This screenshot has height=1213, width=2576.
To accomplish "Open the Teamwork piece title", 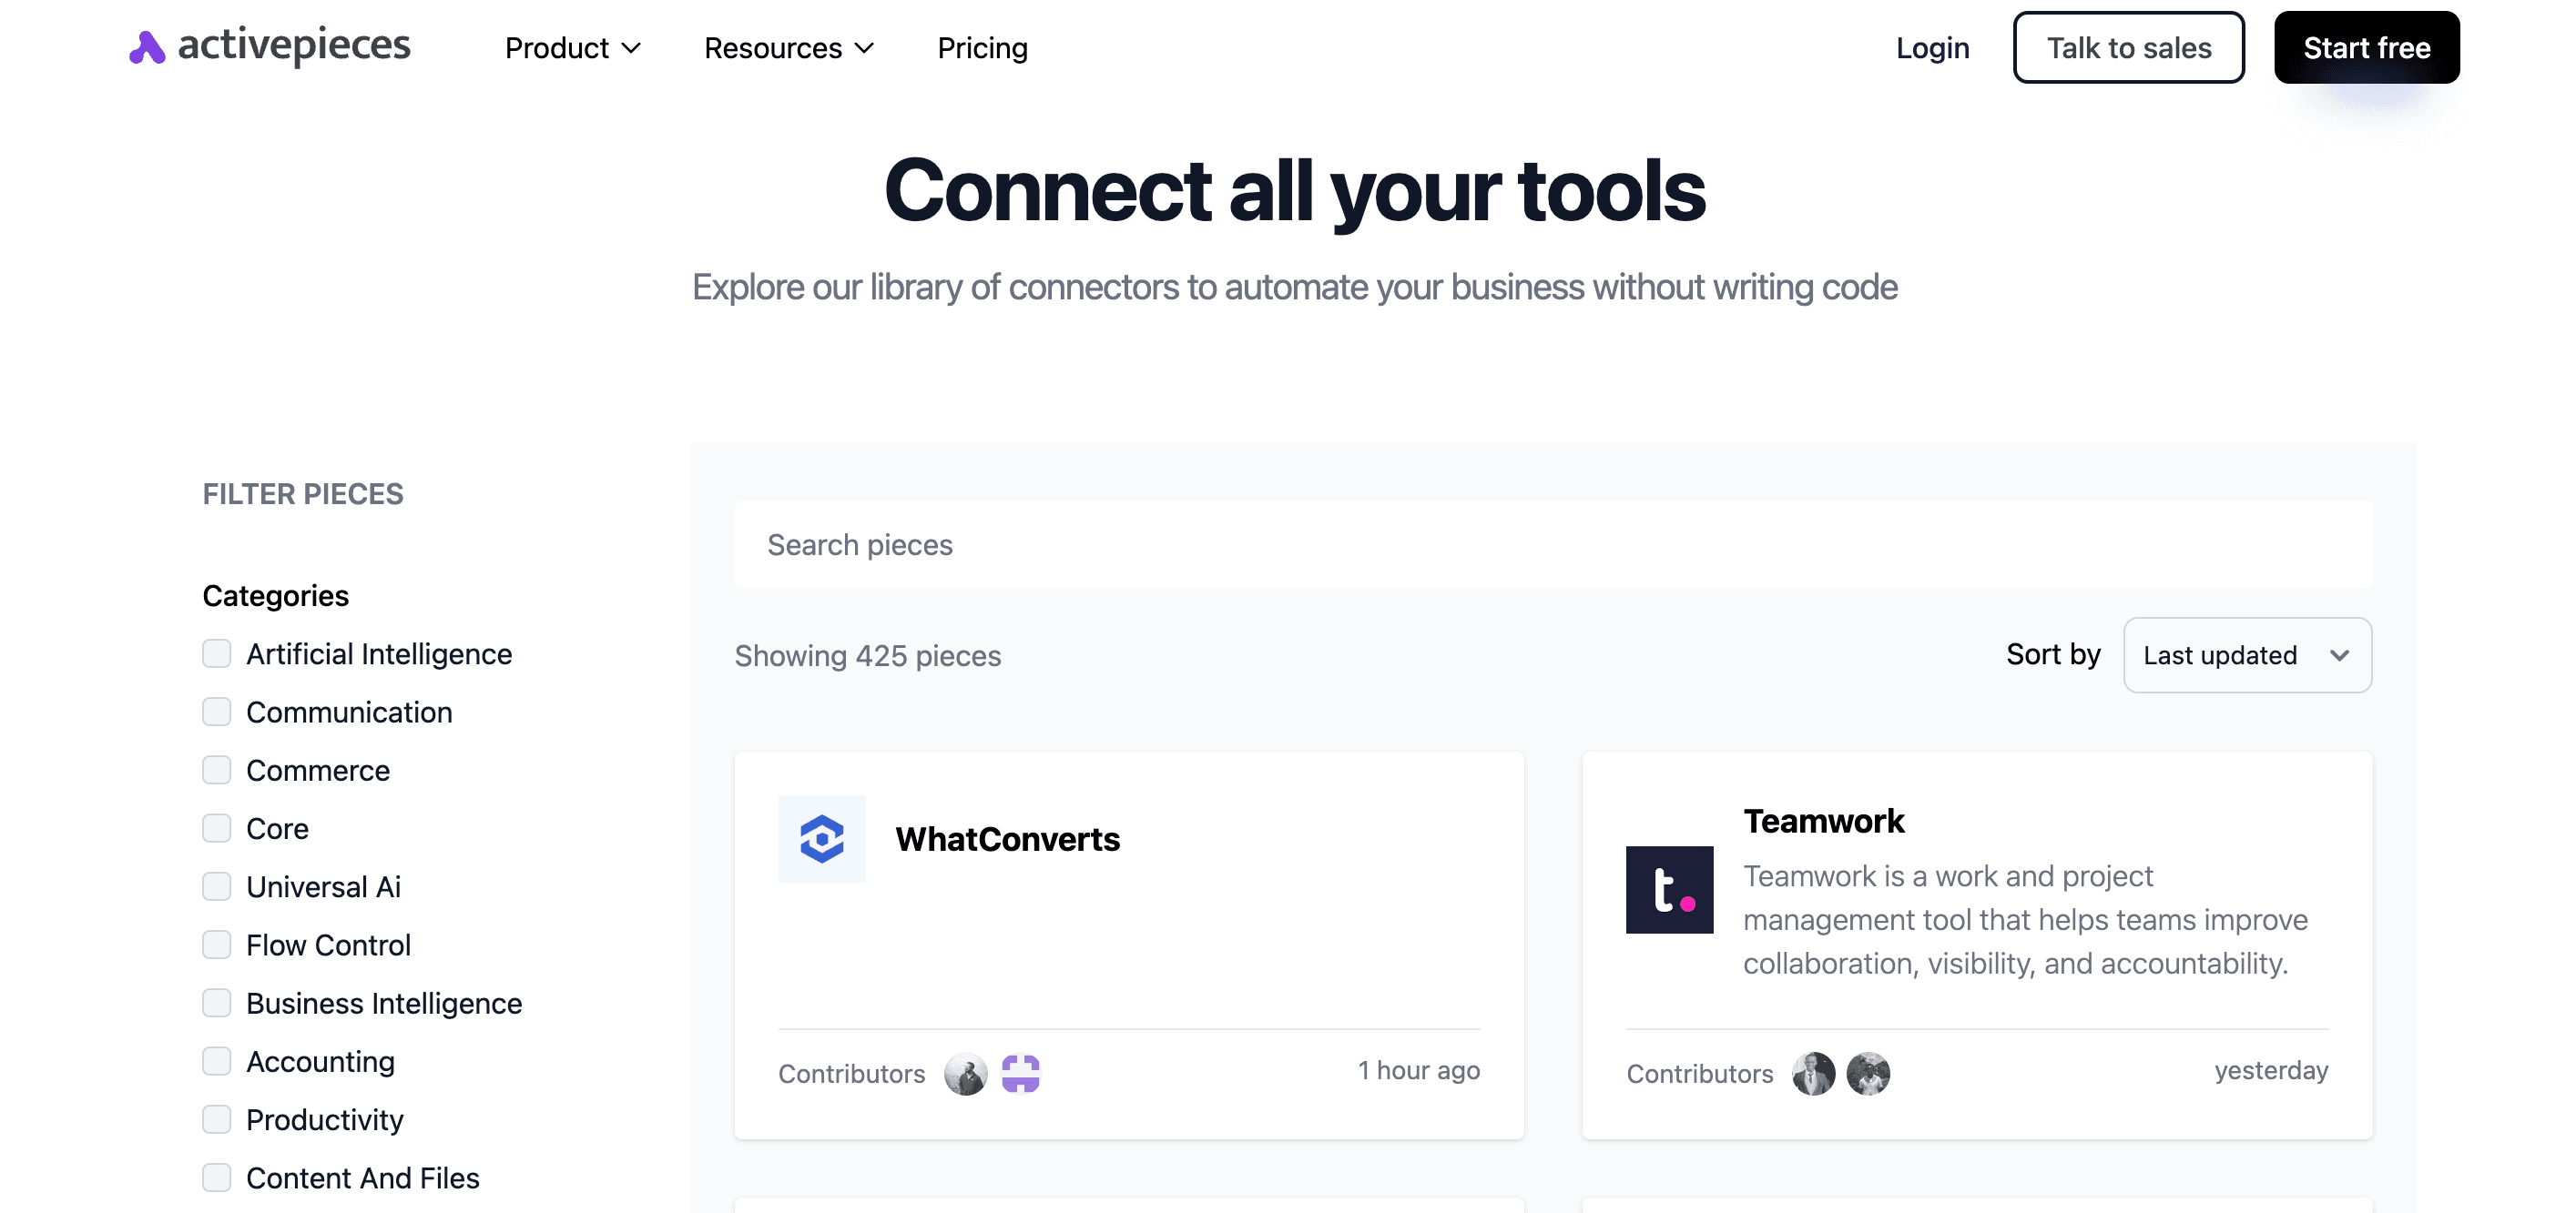I will (1823, 820).
